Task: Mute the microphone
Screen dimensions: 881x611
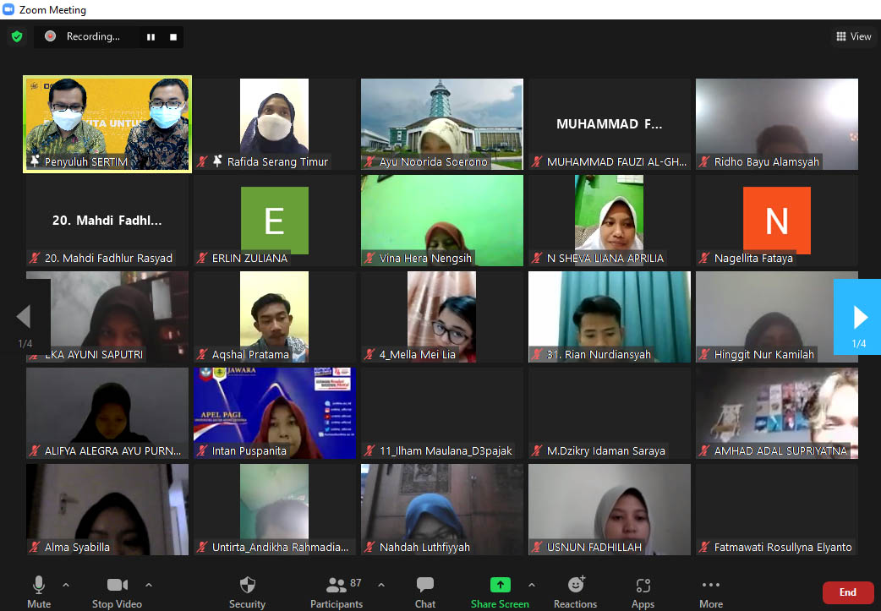Action: 39,586
